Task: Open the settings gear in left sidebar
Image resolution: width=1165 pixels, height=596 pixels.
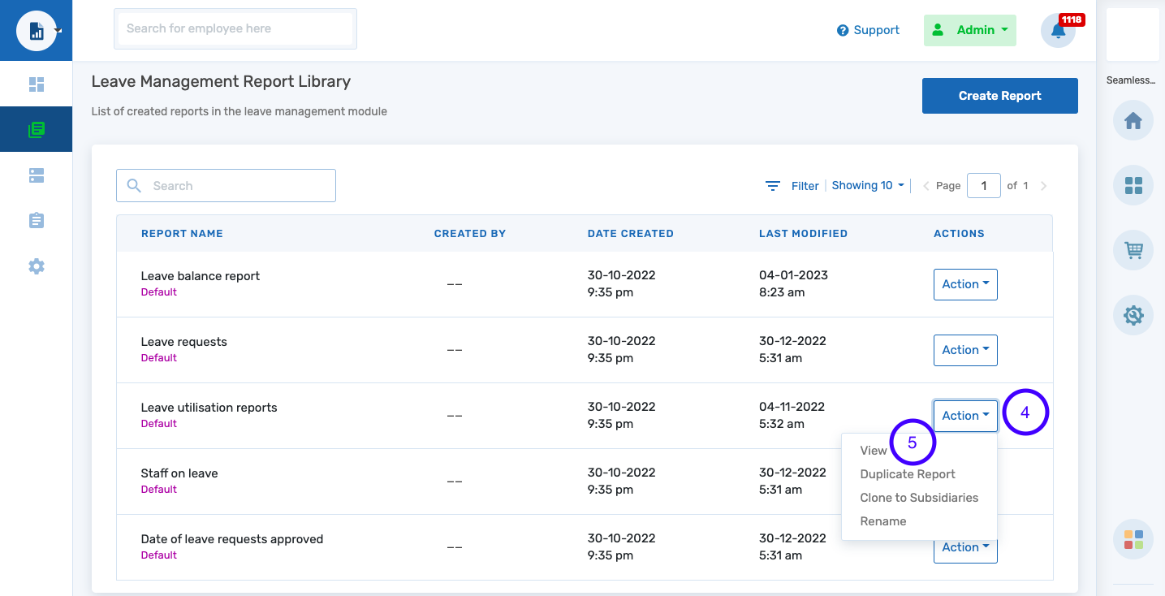Action: pos(36,266)
